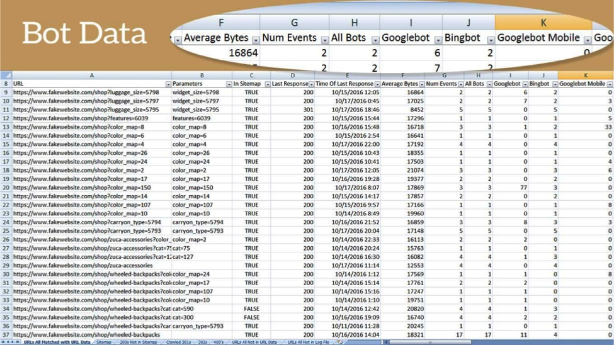Select the 'cat=300' parameter cell
This screenshot has width=614, height=345.
coord(202,317)
